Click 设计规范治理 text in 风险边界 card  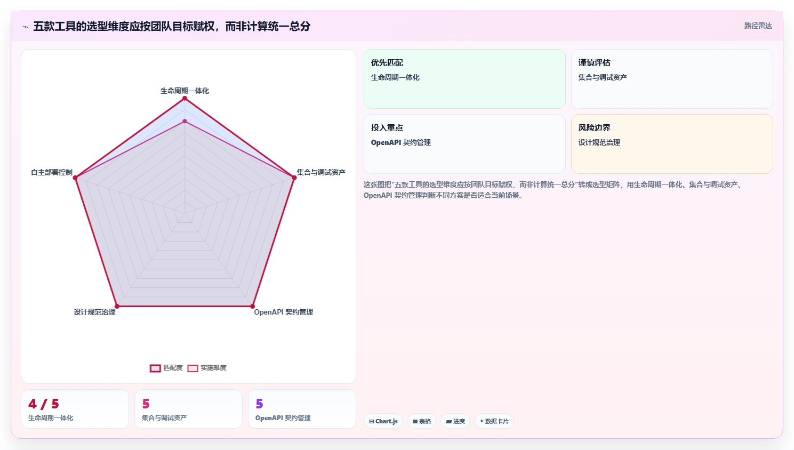599,142
